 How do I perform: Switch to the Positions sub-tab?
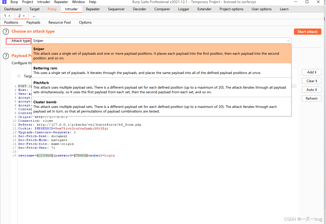coord(11,23)
